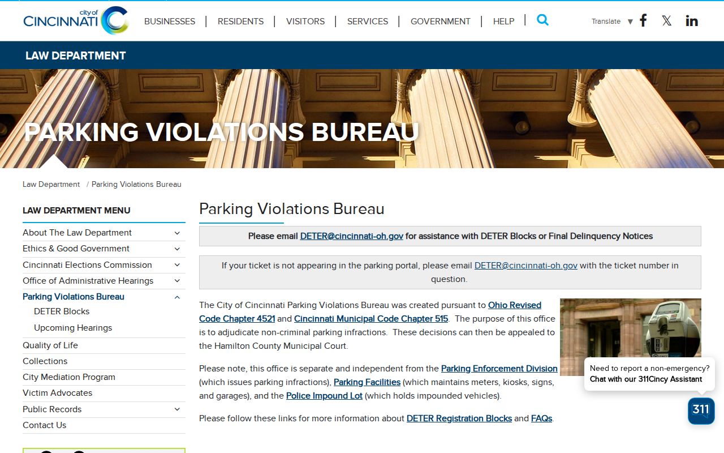Viewport: 724px width, 453px height.
Task: Launch the 311 chat assistant button
Action: click(x=701, y=411)
